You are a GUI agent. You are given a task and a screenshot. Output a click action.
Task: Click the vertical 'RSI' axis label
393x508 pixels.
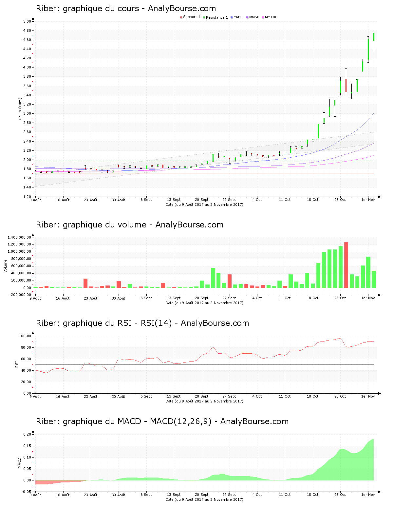coord(17,364)
